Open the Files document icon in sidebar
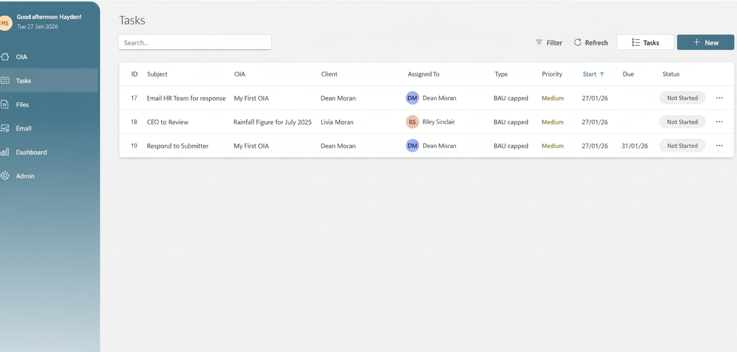 [x=5, y=104]
